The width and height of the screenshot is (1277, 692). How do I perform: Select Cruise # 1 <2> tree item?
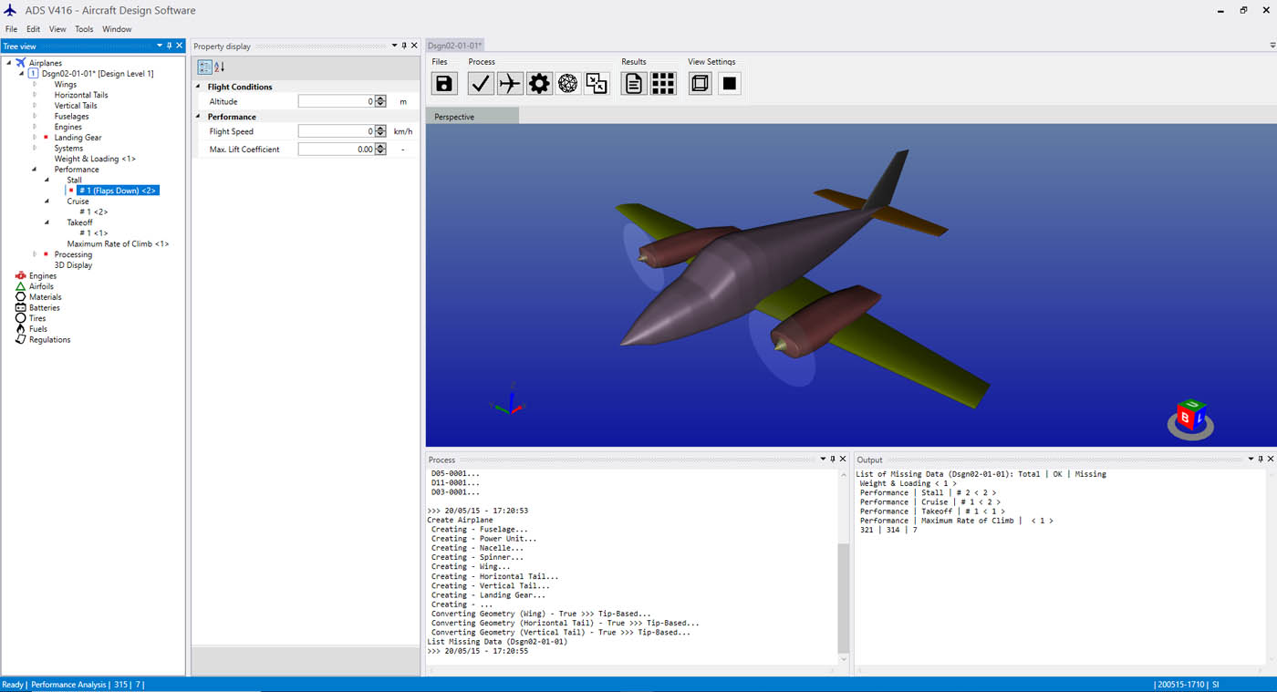pos(93,212)
